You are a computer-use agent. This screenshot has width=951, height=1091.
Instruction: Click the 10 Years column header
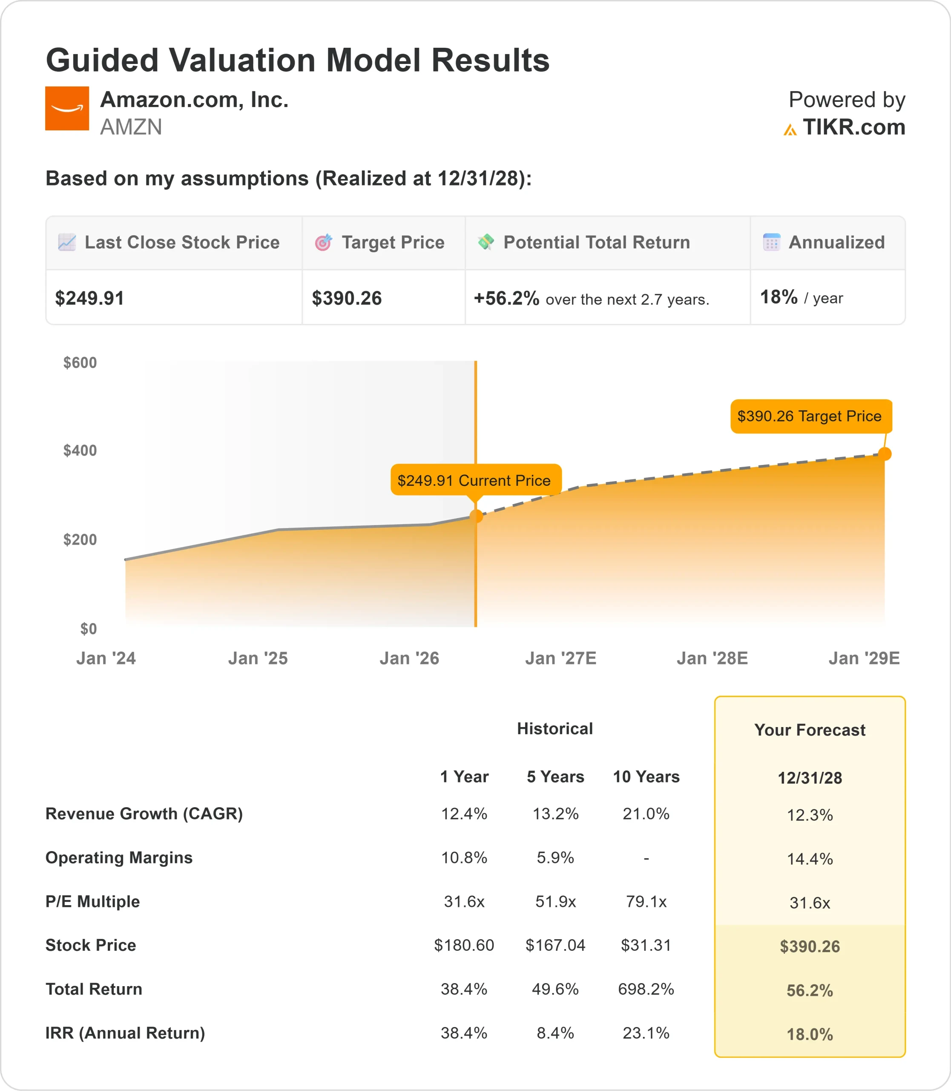tap(646, 776)
